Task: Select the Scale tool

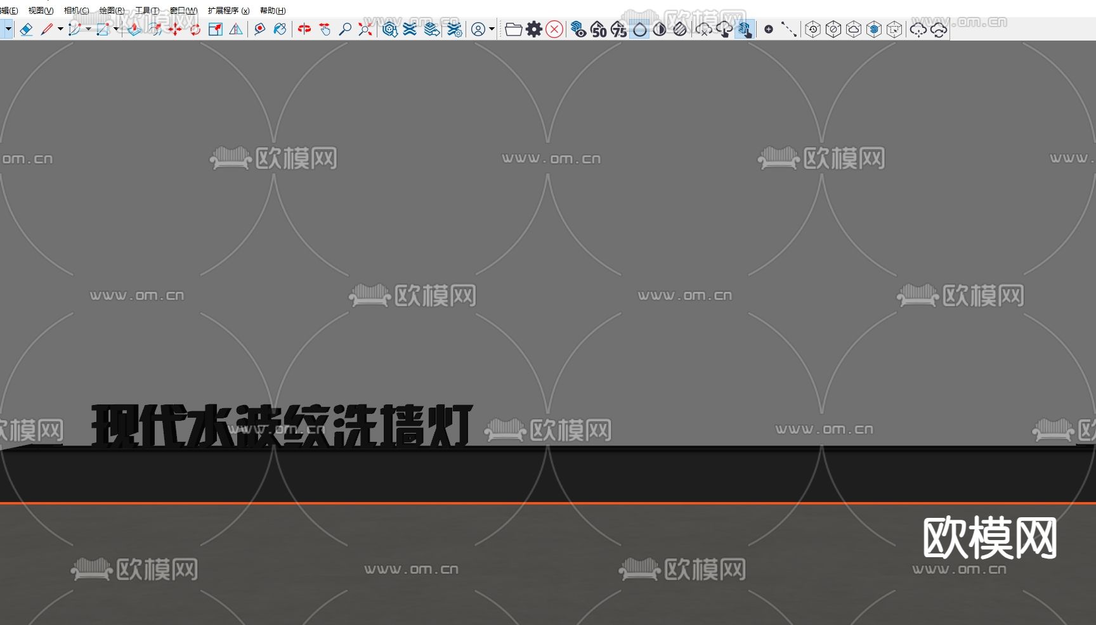Action: (x=216, y=29)
